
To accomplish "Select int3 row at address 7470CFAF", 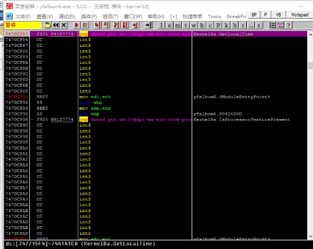I will [x=156, y=233].
